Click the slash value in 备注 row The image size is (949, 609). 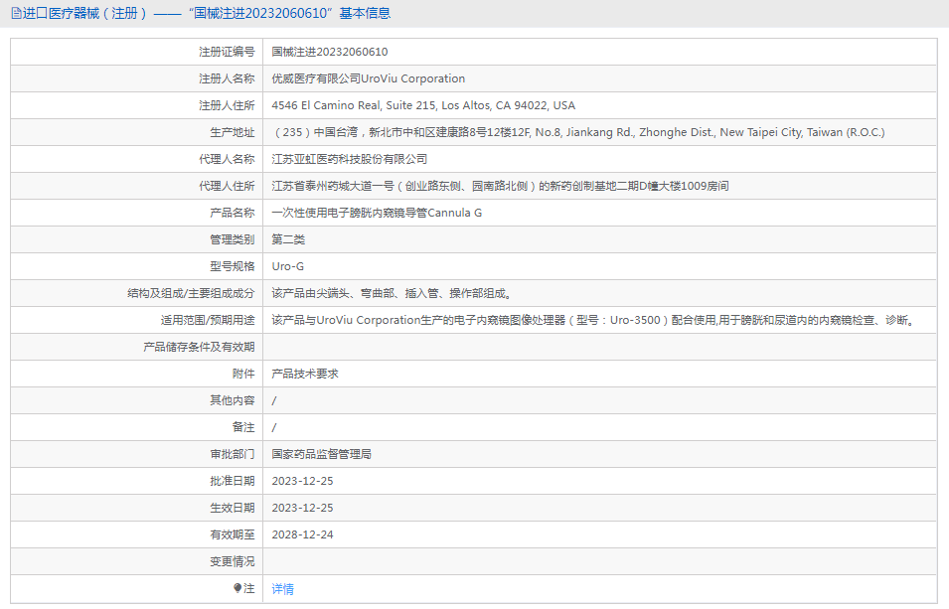point(274,427)
